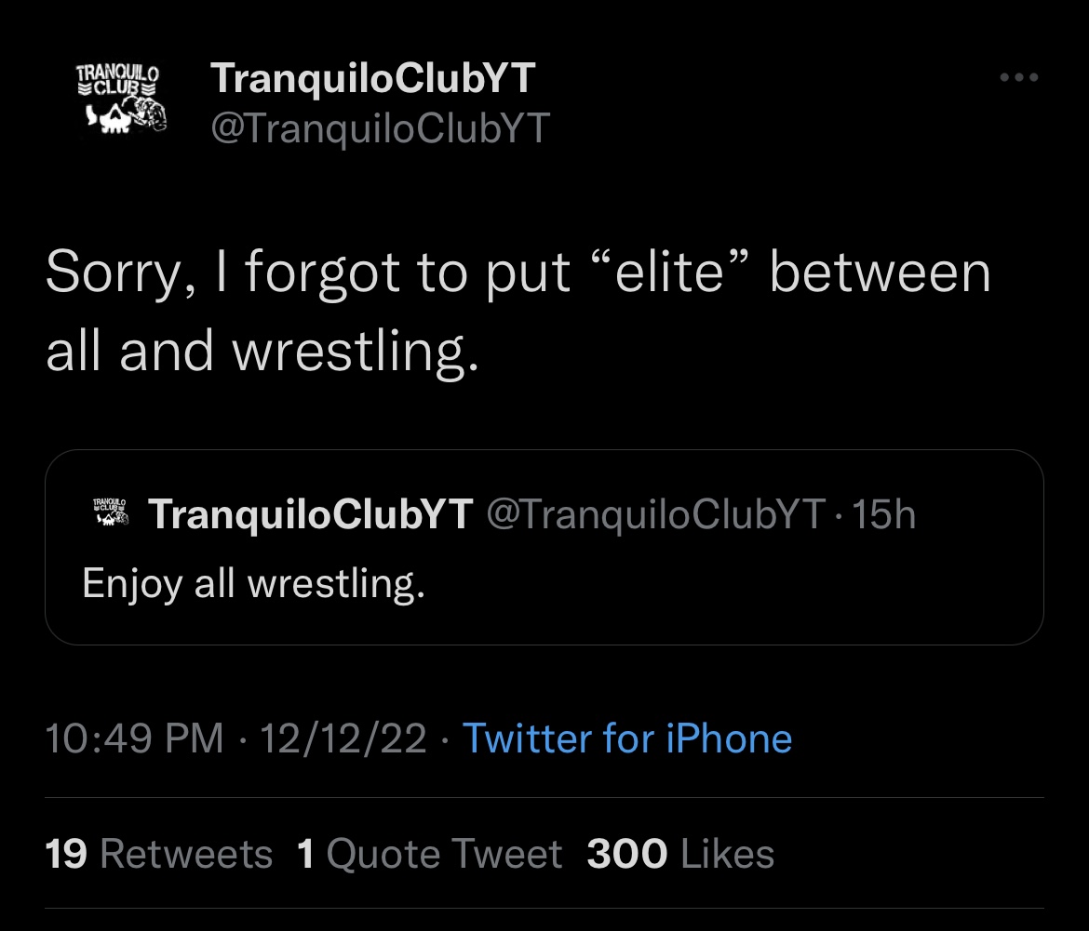The height and width of the screenshot is (931, 1089).
Task: Click @TranquiloClubYT handle inside quoted tweet
Action: (x=655, y=513)
